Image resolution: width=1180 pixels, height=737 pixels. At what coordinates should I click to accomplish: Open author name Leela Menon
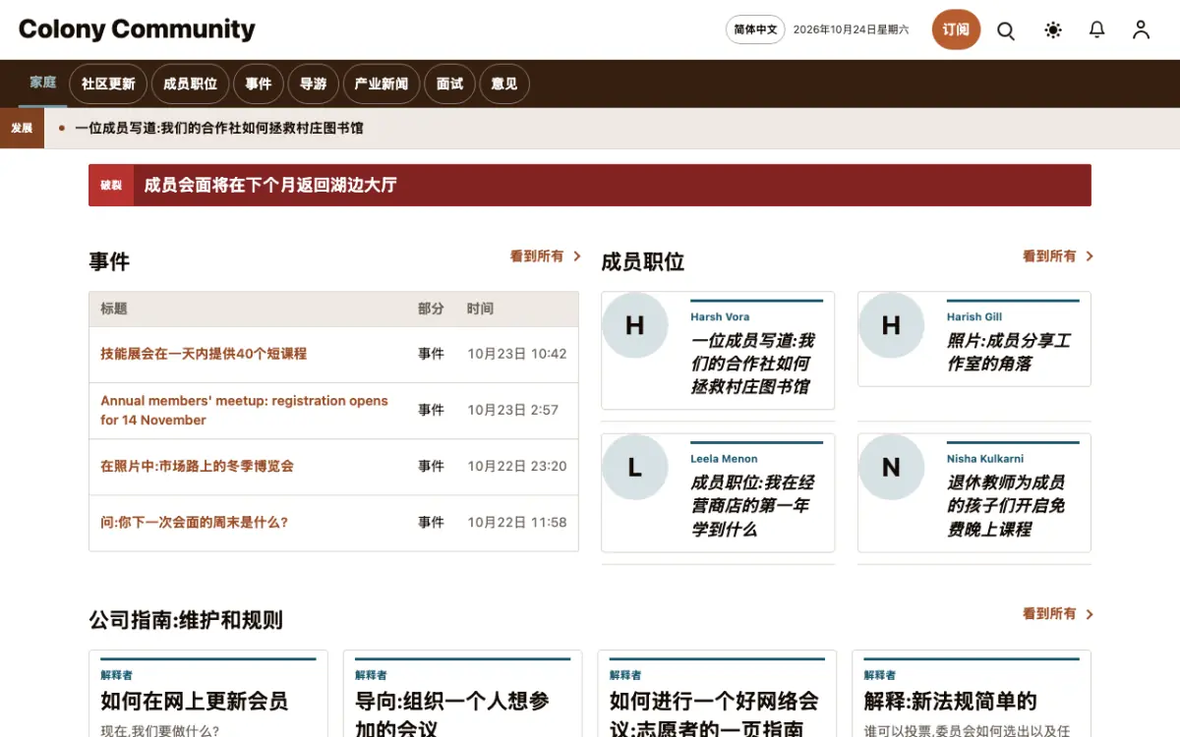click(x=724, y=459)
